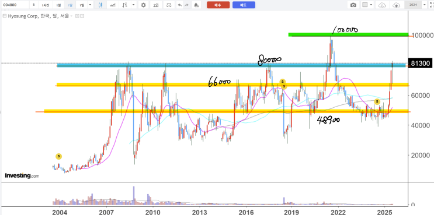The image size is (434, 215).
Task: Undo the last chart action
Action: coord(180,5)
